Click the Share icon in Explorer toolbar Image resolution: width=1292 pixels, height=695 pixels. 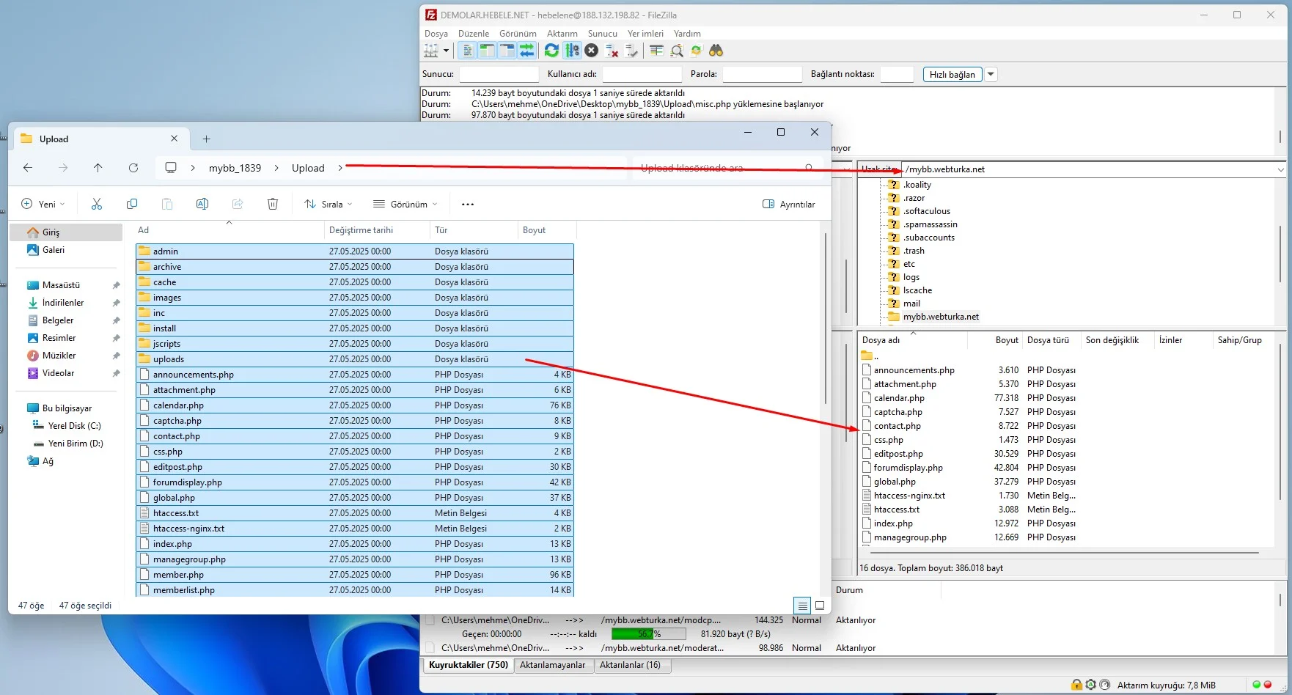[238, 204]
